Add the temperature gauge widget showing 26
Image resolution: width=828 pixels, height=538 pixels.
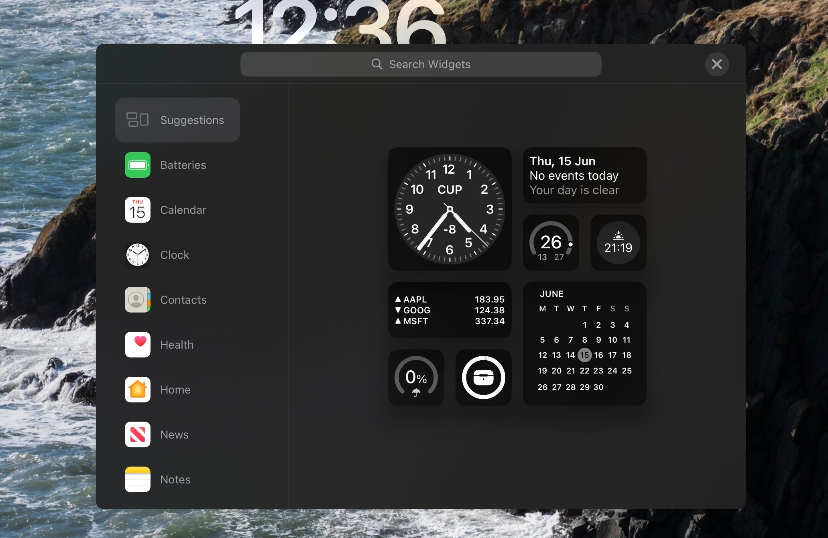[x=551, y=243]
